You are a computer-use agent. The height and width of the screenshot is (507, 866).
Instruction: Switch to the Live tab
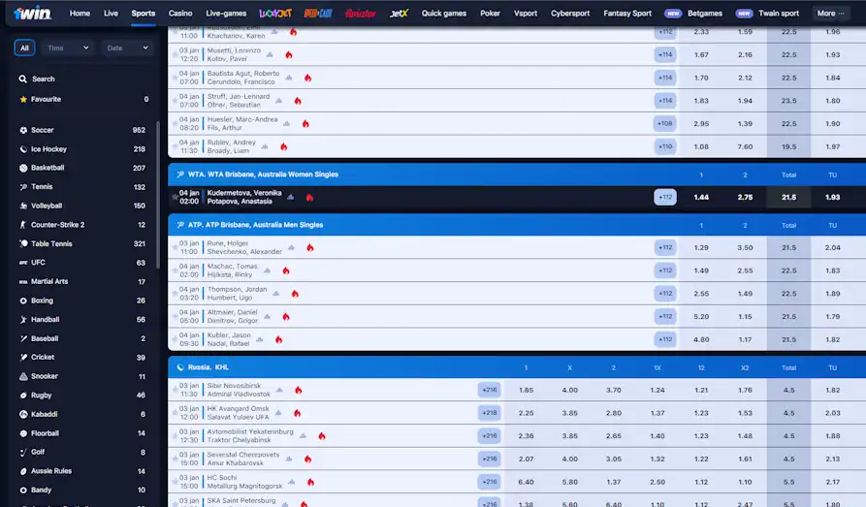pos(111,14)
